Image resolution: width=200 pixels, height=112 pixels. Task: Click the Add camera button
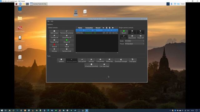click(x=54, y=32)
